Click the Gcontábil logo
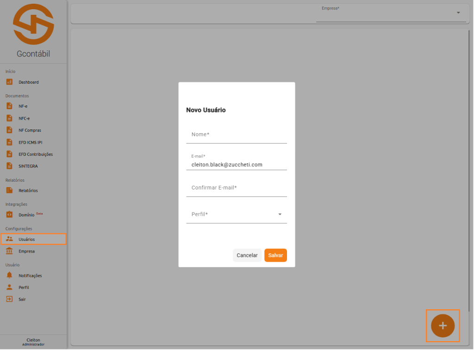Image resolution: width=474 pixels, height=350 pixels. coord(33,25)
